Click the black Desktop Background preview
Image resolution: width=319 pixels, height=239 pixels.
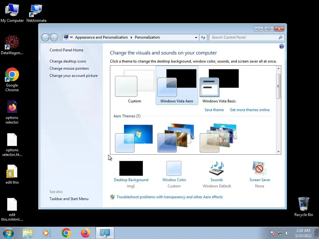click(x=131, y=168)
